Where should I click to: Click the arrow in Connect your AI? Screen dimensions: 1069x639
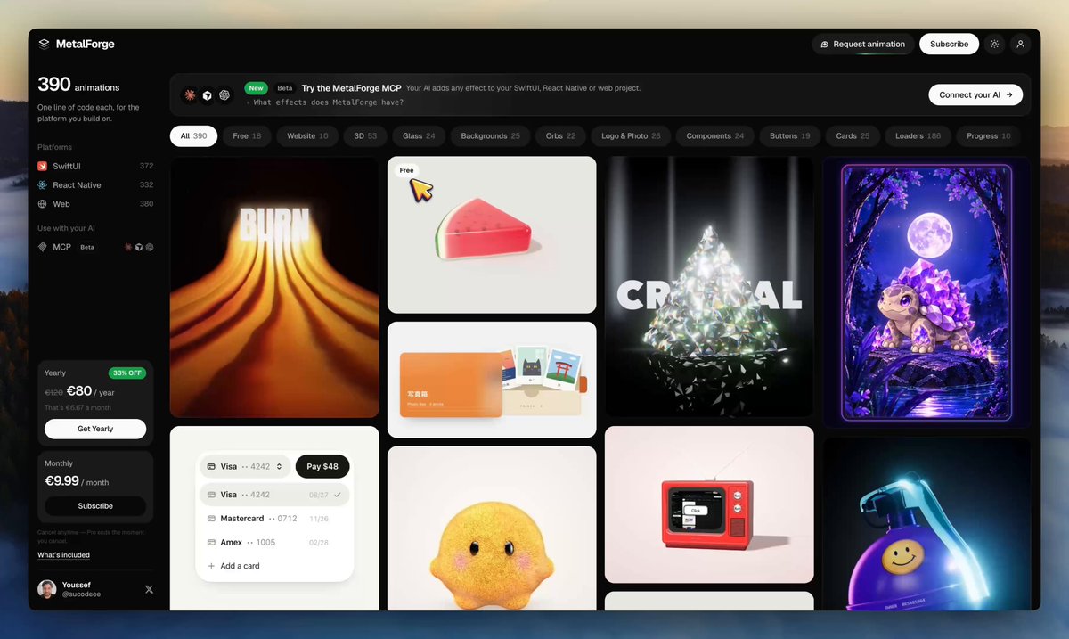pos(1009,95)
